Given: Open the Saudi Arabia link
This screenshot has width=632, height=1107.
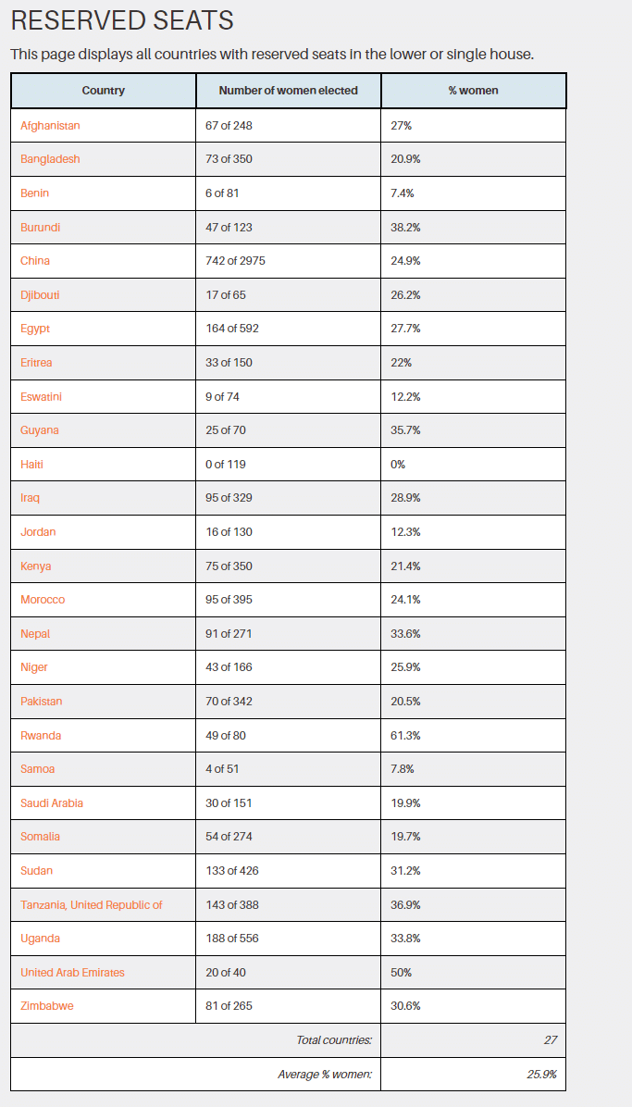Looking at the screenshot, I should pyautogui.click(x=52, y=803).
